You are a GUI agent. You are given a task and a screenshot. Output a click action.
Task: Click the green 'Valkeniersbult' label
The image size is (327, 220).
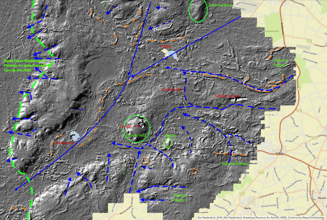220,6
